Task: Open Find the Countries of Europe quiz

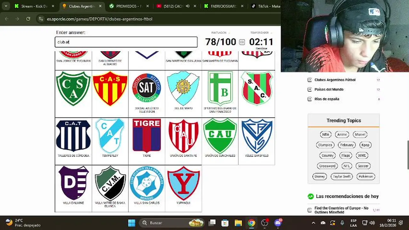Action: (x=341, y=210)
